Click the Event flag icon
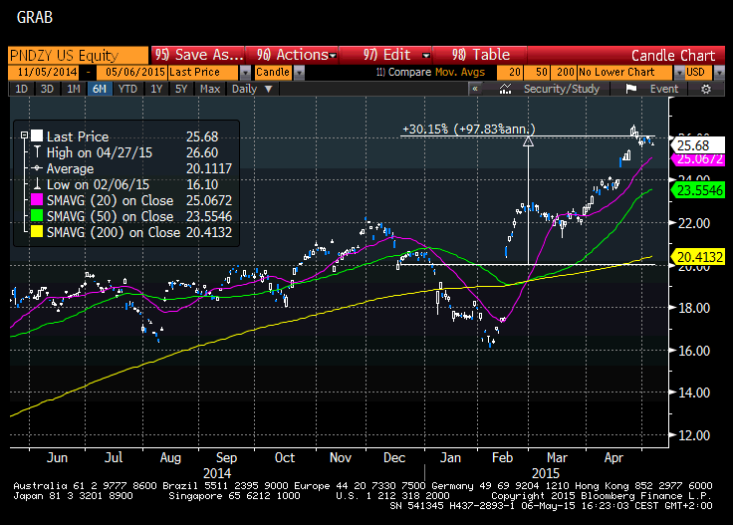 tap(631, 89)
